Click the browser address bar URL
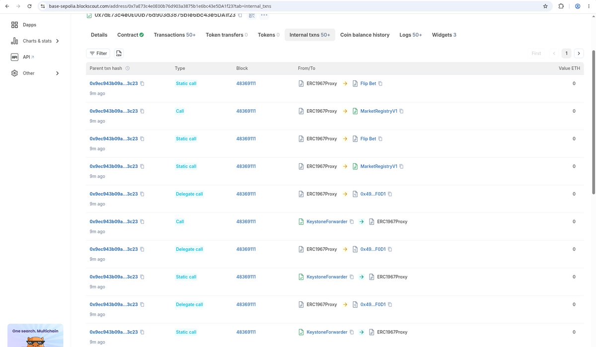Screen dimensions: 596x347 (x=160, y=6)
